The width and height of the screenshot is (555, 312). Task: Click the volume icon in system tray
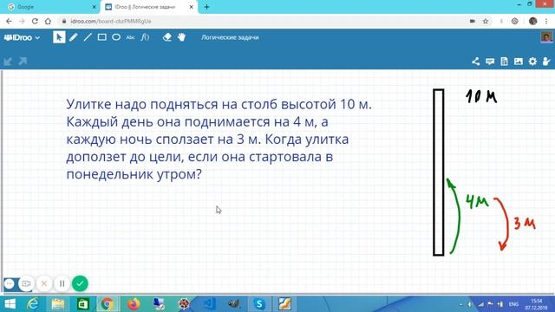(x=470, y=304)
